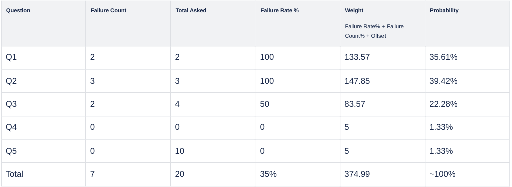This screenshot has height=187, width=512.
Task: Select the Q4 row label
Action: tap(11, 127)
